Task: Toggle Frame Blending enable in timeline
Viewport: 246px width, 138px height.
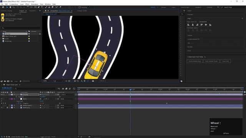Action: (x=66, y=89)
